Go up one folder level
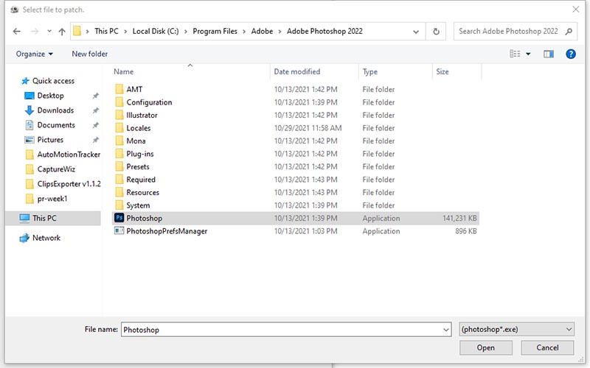The image size is (590, 368). click(x=62, y=32)
